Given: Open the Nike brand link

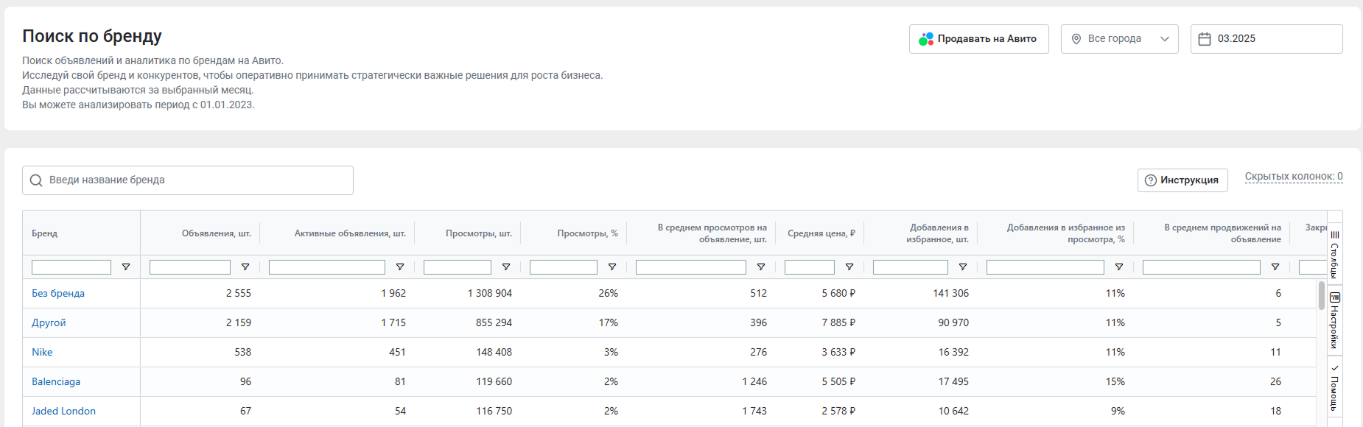Looking at the screenshot, I should tap(42, 352).
